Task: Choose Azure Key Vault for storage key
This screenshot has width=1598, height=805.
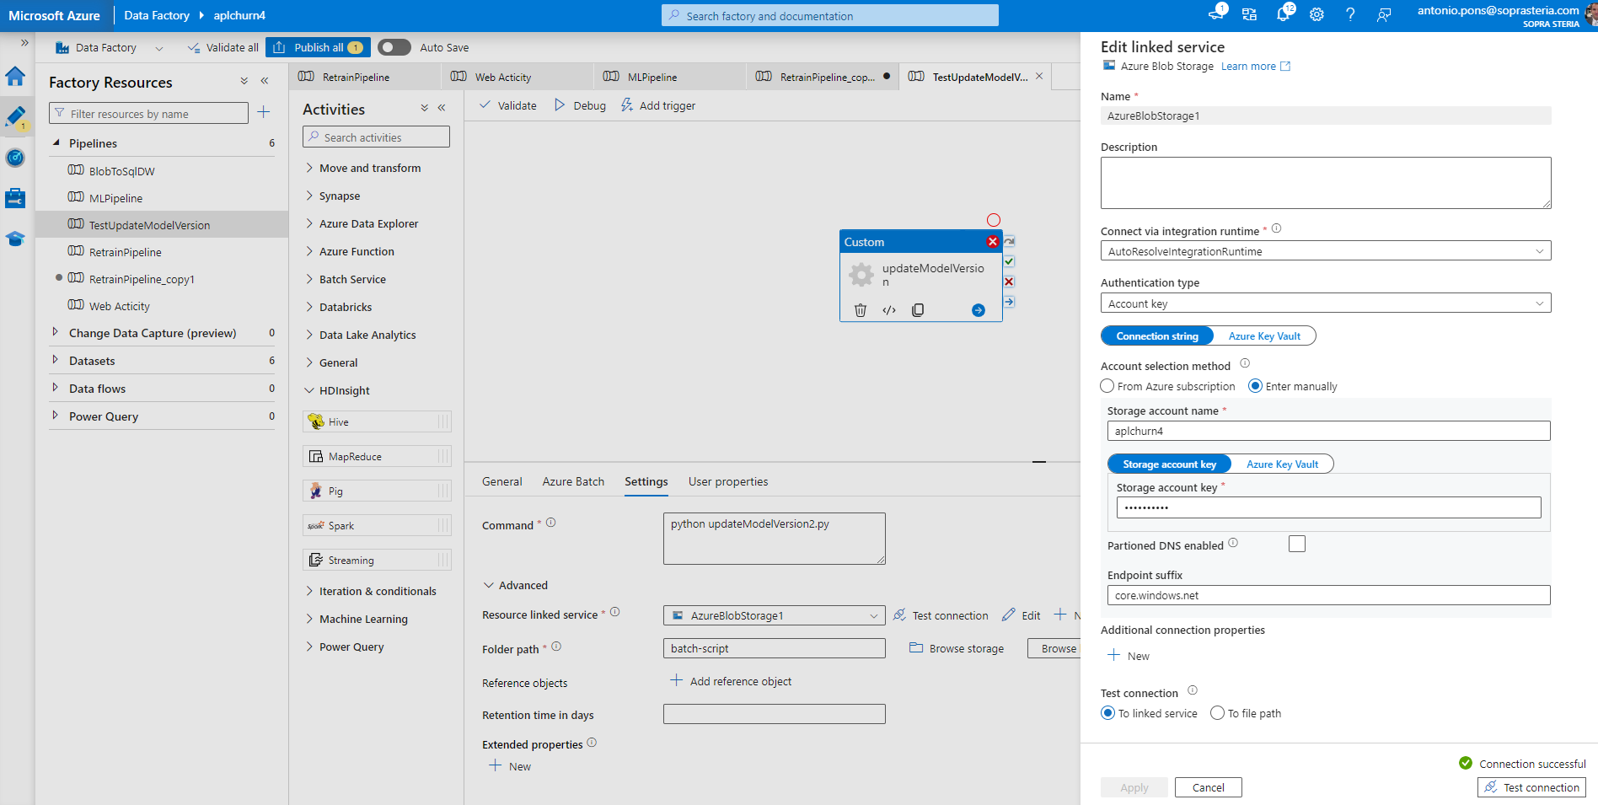Action: point(1282,464)
